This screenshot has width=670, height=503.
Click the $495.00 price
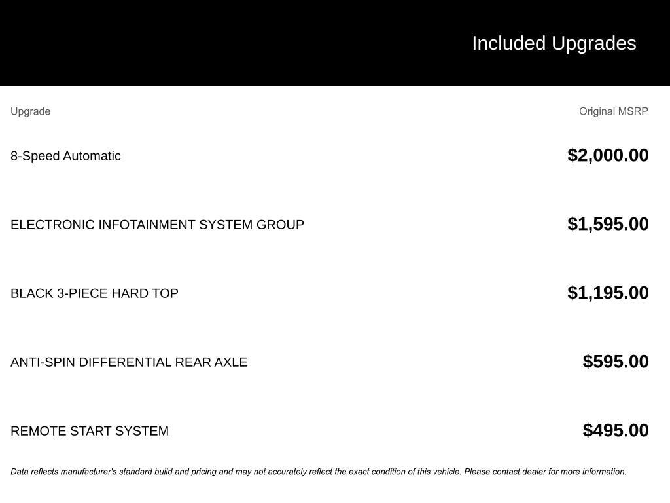(616, 430)
